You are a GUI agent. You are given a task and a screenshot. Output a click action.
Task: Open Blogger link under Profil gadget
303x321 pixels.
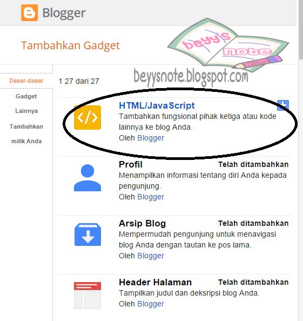pyautogui.click(x=151, y=197)
